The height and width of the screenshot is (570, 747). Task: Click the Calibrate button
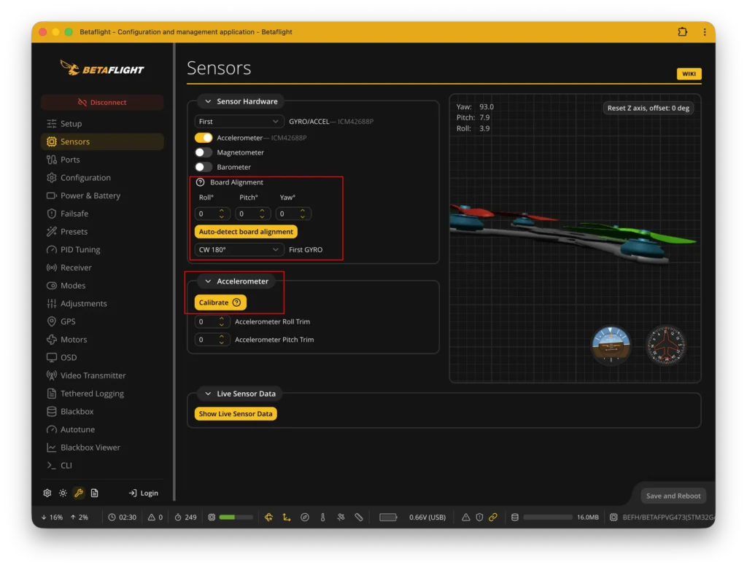(x=220, y=302)
